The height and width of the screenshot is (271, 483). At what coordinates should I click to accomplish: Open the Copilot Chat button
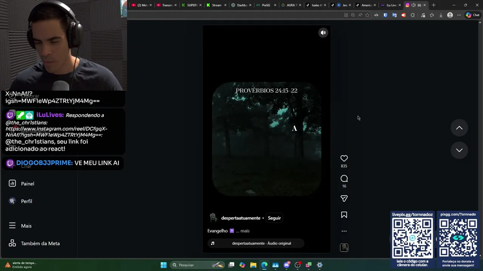click(x=472, y=15)
